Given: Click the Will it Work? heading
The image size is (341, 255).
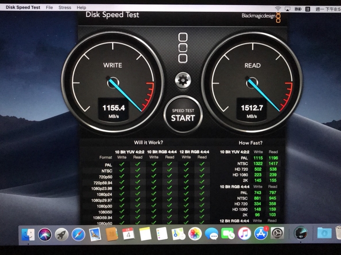Looking at the screenshot, I should coord(148,142).
